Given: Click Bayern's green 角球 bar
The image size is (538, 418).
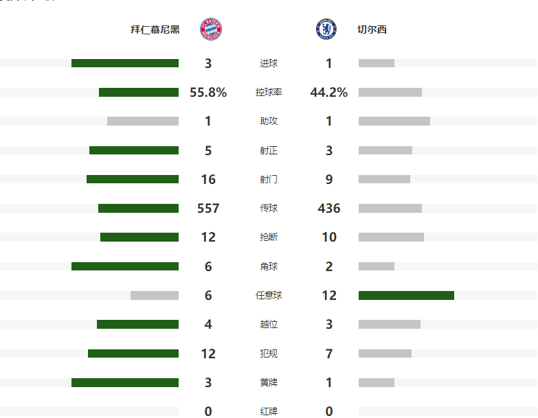Looking at the screenshot, I should point(125,266).
